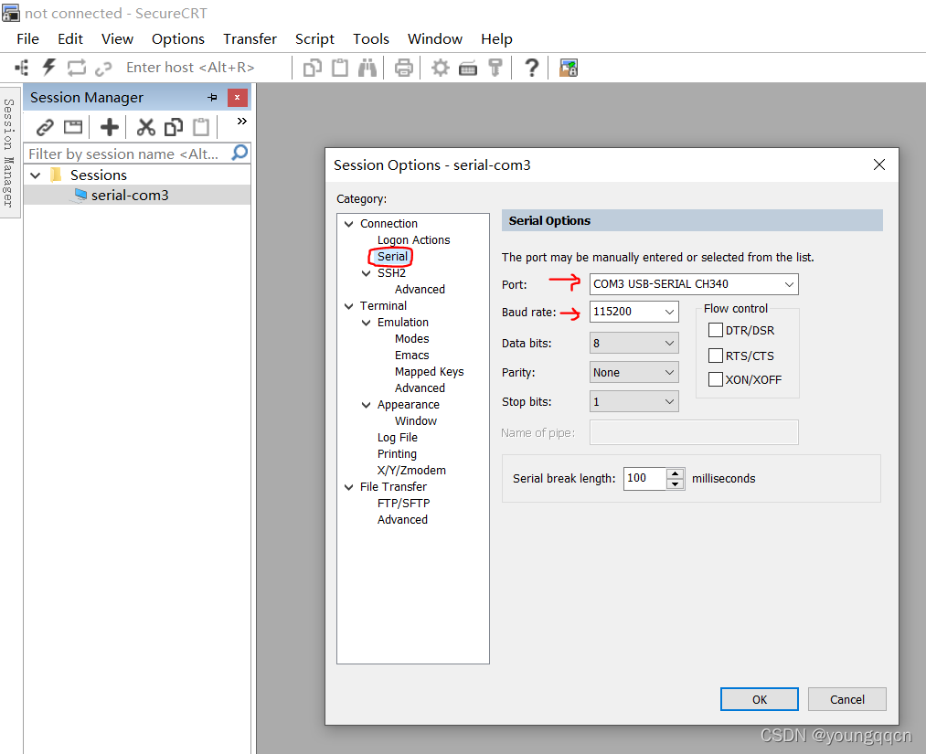This screenshot has width=926, height=754.
Task: Open the Script menu
Action: pos(314,39)
